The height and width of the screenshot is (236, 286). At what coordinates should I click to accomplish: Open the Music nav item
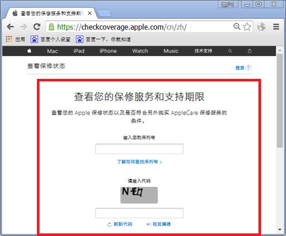coord(171,51)
